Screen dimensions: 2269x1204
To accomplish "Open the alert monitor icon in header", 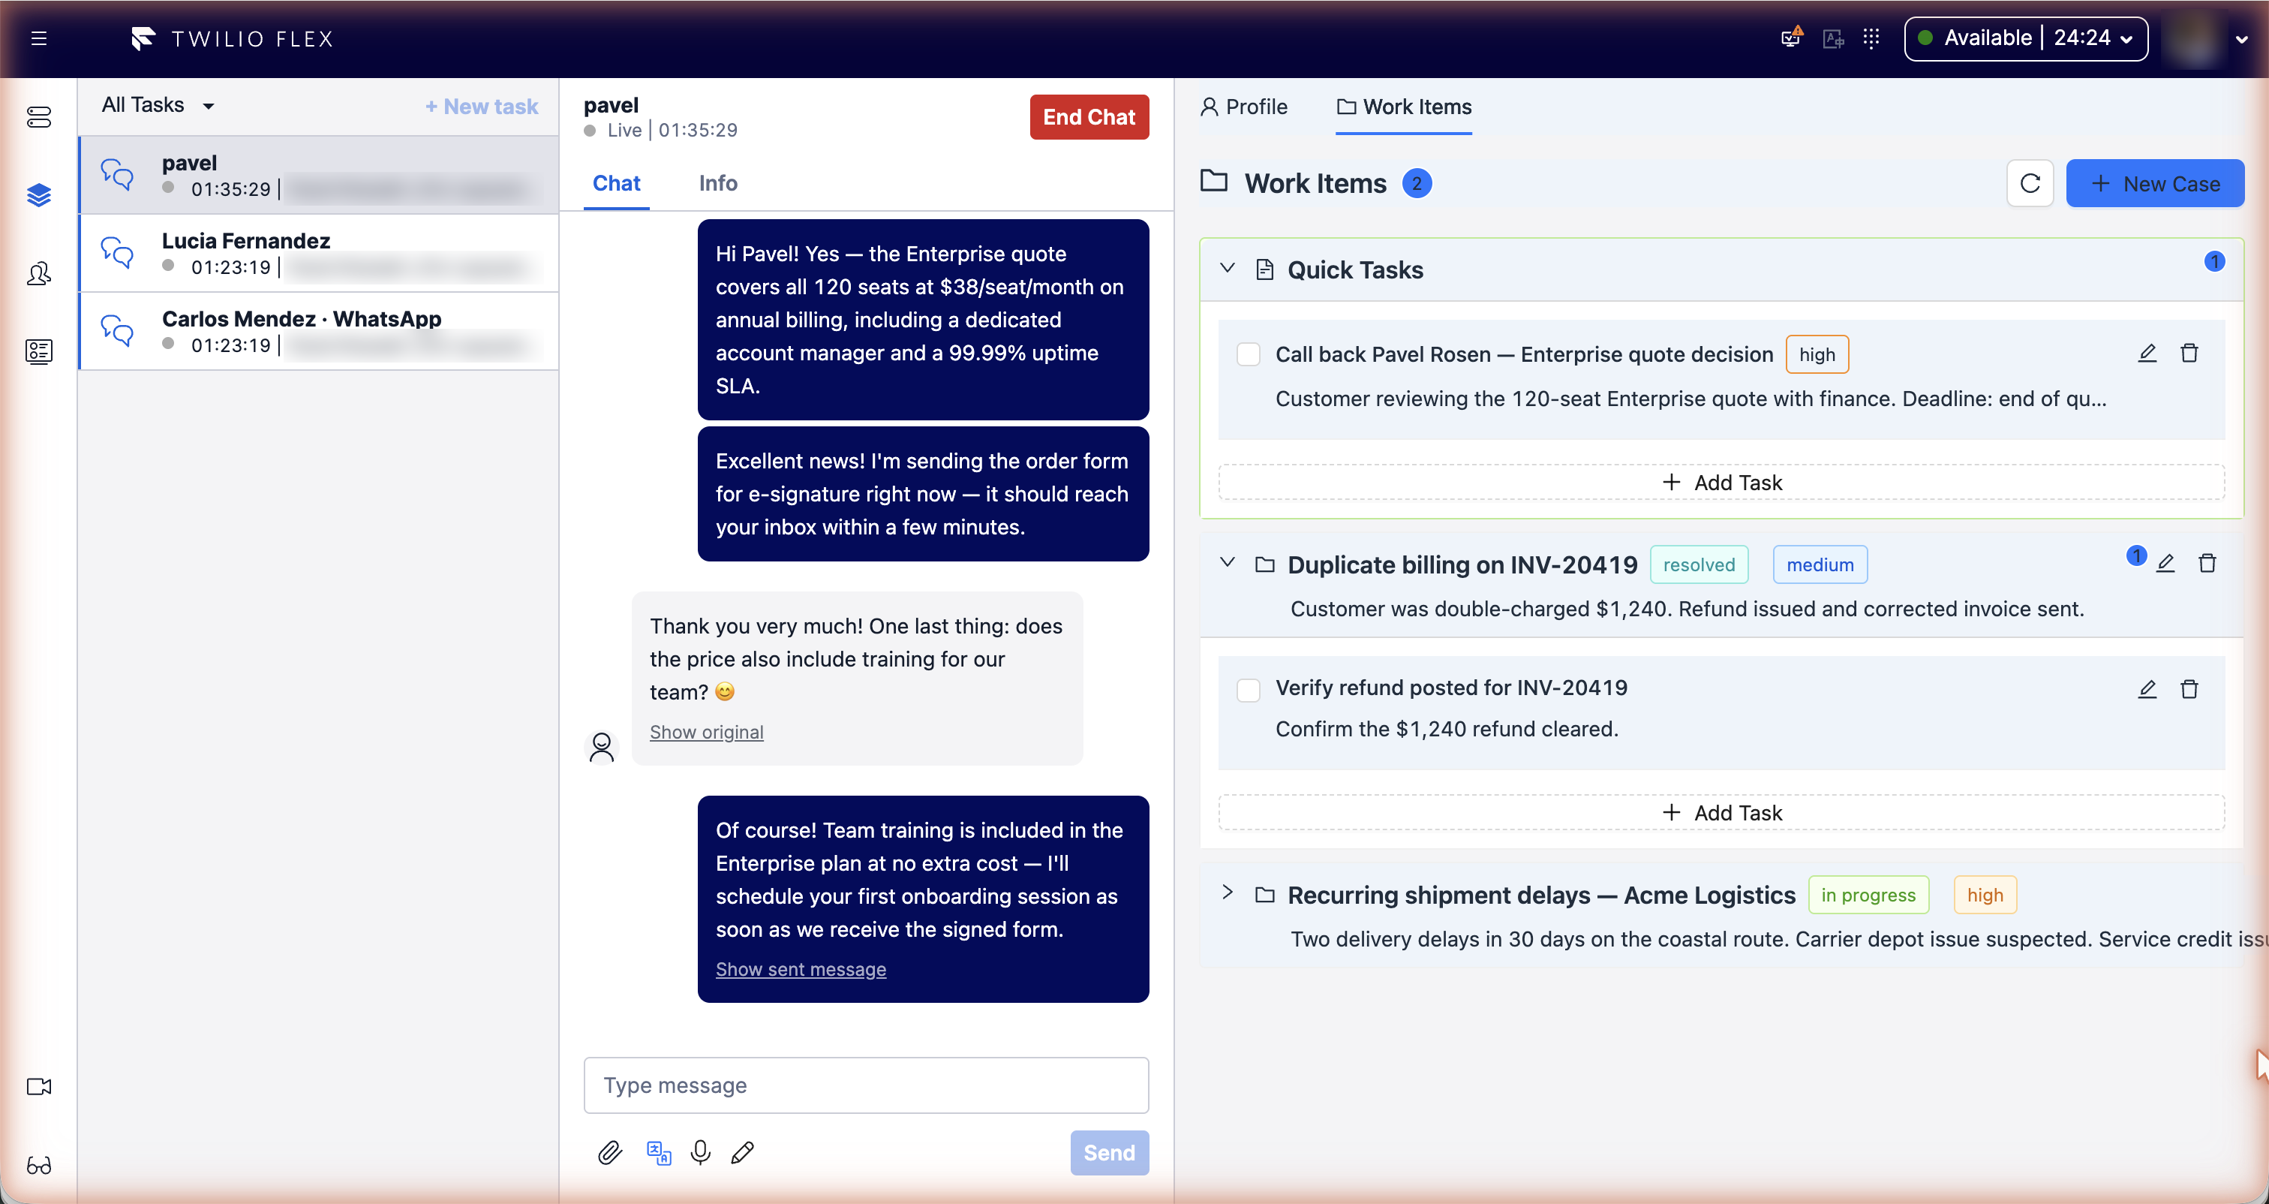I will pyautogui.click(x=1791, y=38).
